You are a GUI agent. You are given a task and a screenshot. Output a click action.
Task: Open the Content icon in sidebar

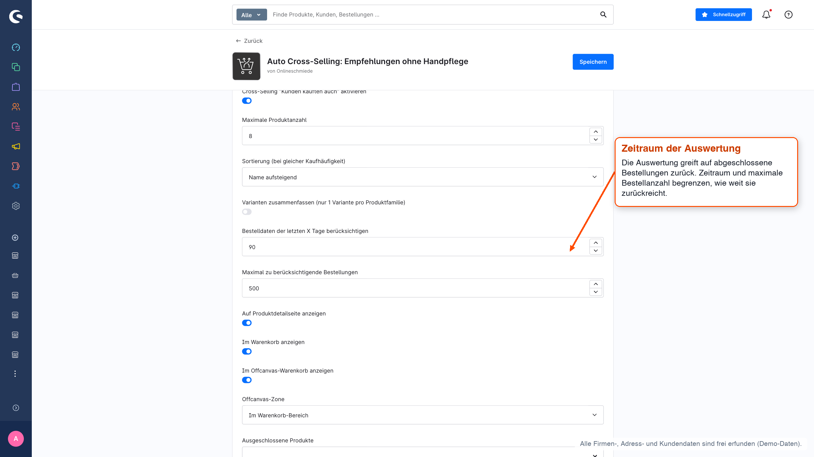pos(16,127)
